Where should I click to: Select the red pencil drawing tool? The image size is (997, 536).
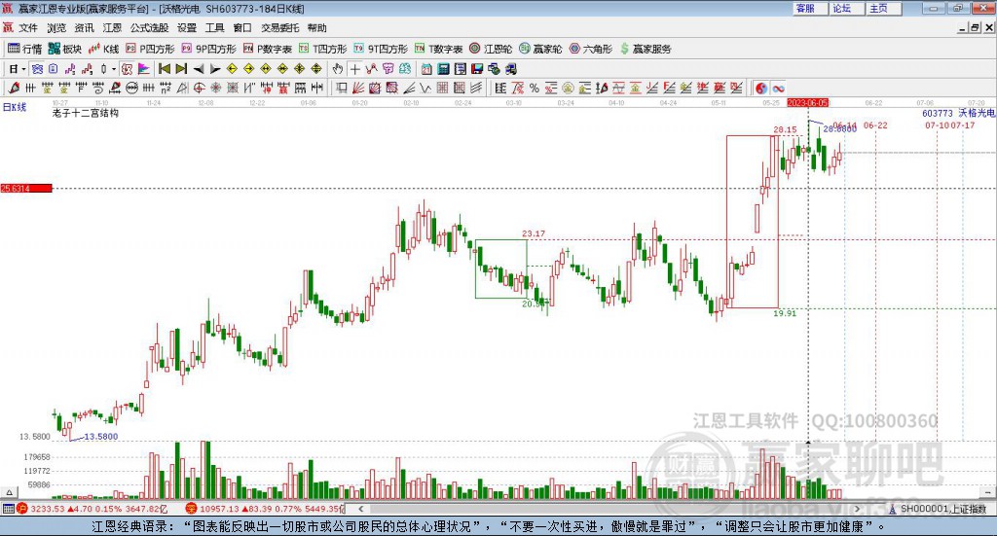pos(14,89)
